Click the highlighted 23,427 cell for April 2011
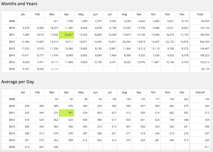Screen dimensions: 213x152 pos(67,35)
